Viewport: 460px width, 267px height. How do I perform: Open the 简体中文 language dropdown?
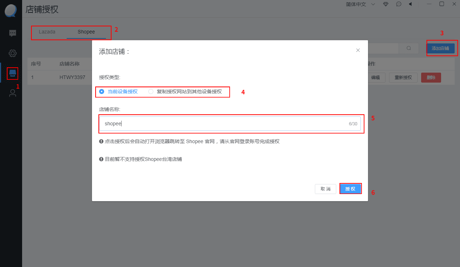(360, 4)
